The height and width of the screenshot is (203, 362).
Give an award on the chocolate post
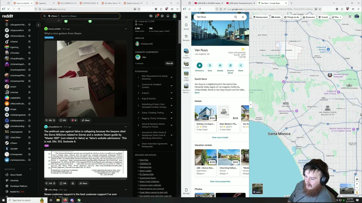point(74,120)
